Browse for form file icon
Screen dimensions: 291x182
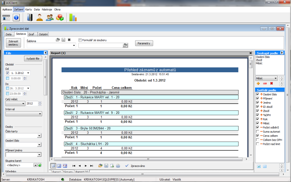[x=125, y=45]
